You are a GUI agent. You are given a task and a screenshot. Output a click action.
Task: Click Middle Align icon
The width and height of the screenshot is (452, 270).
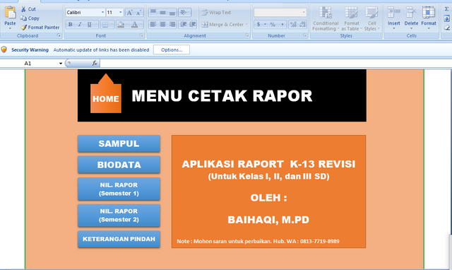[x=163, y=13]
